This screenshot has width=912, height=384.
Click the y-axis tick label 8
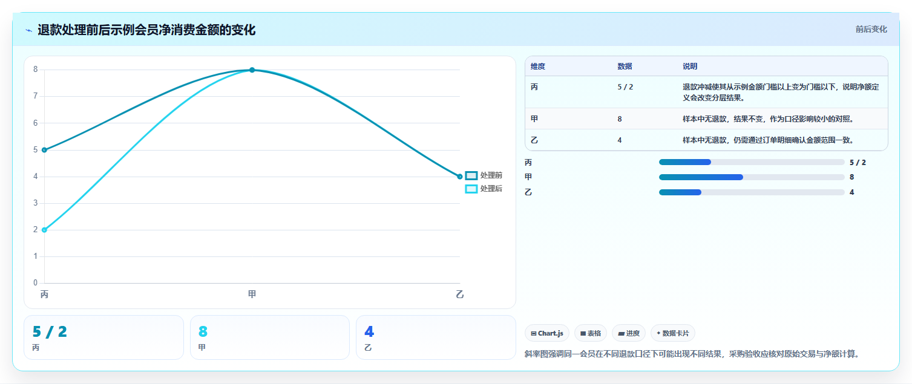click(35, 70)
